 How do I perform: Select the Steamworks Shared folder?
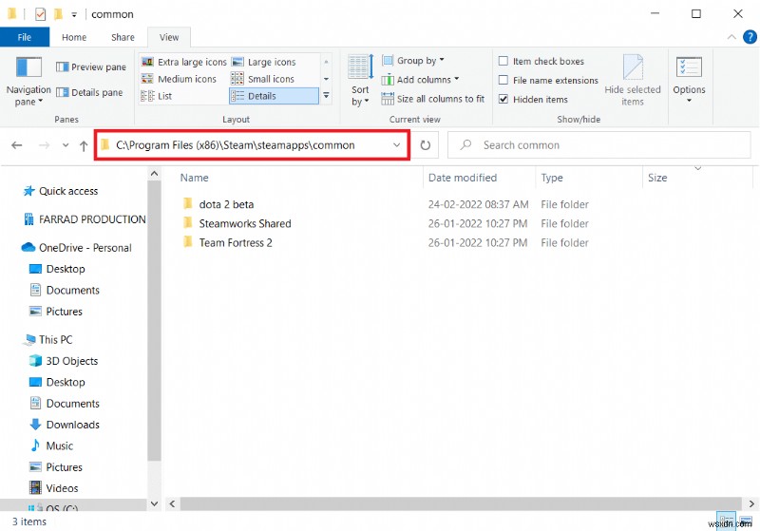tap(245, 224)
